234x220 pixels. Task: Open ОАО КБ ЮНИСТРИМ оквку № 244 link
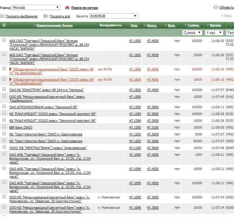point(46,90)
